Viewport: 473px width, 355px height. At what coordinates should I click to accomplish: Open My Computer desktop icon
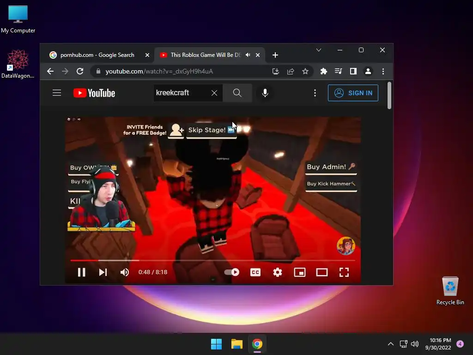click(18, 19)
